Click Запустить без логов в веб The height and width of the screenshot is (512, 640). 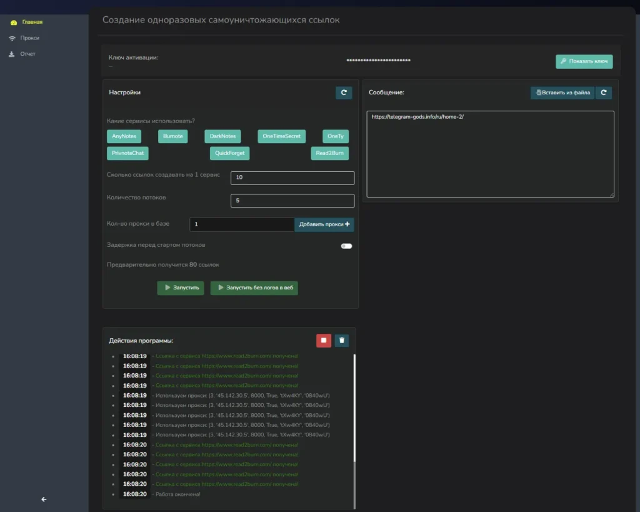point(254,288)
